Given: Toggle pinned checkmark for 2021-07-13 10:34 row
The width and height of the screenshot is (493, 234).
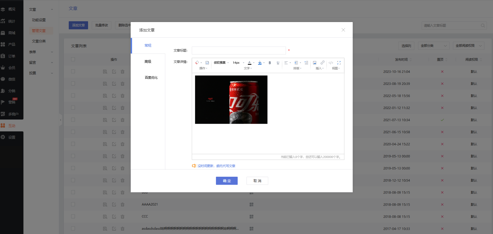Looking at the screenshot, I should pyautogui.click(x=442, y=120).
